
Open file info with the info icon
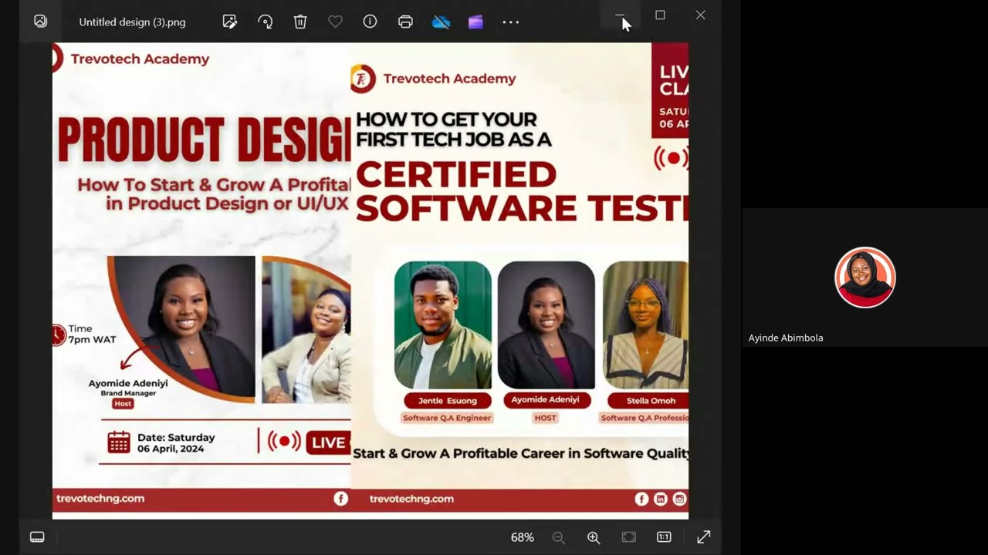[x=370, y=22]
